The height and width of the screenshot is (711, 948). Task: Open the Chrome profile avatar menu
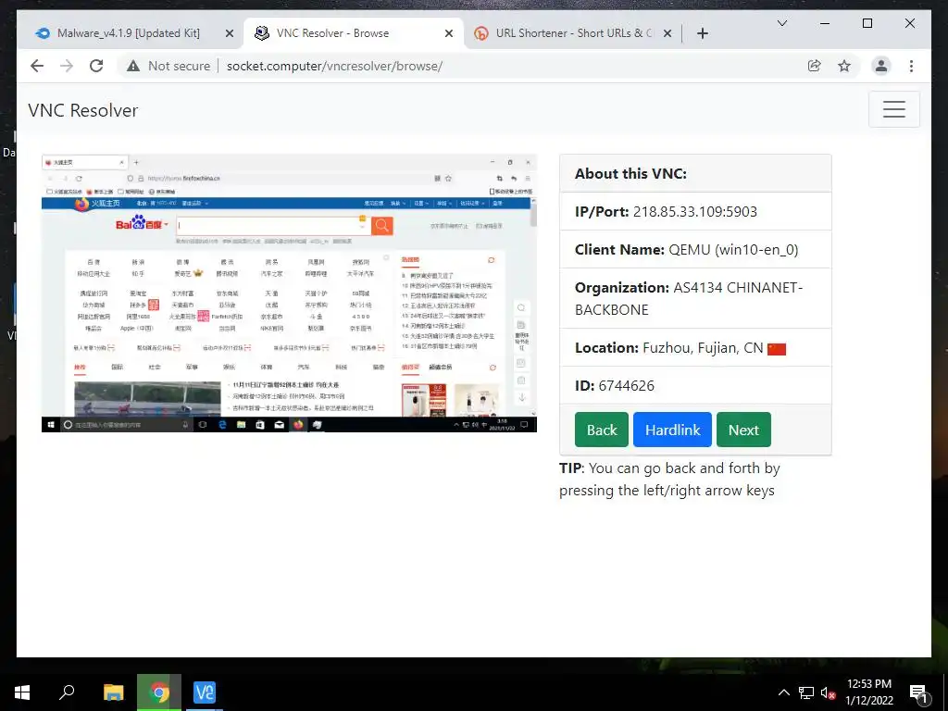881,66
